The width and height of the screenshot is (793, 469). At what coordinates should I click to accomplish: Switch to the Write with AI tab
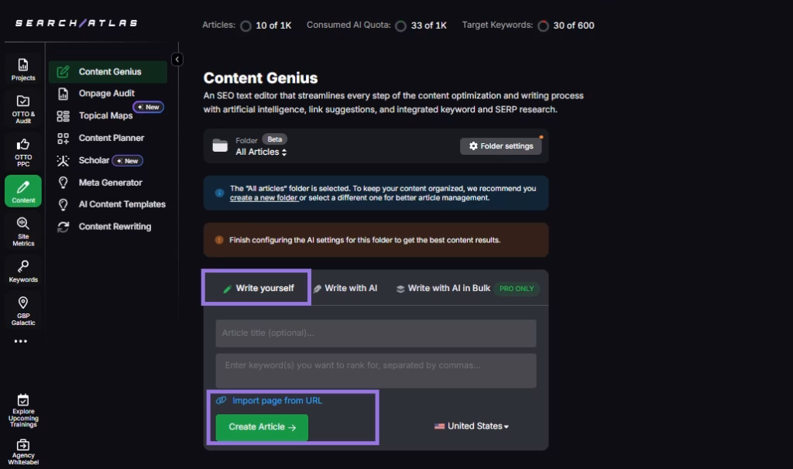pos(345,289)
